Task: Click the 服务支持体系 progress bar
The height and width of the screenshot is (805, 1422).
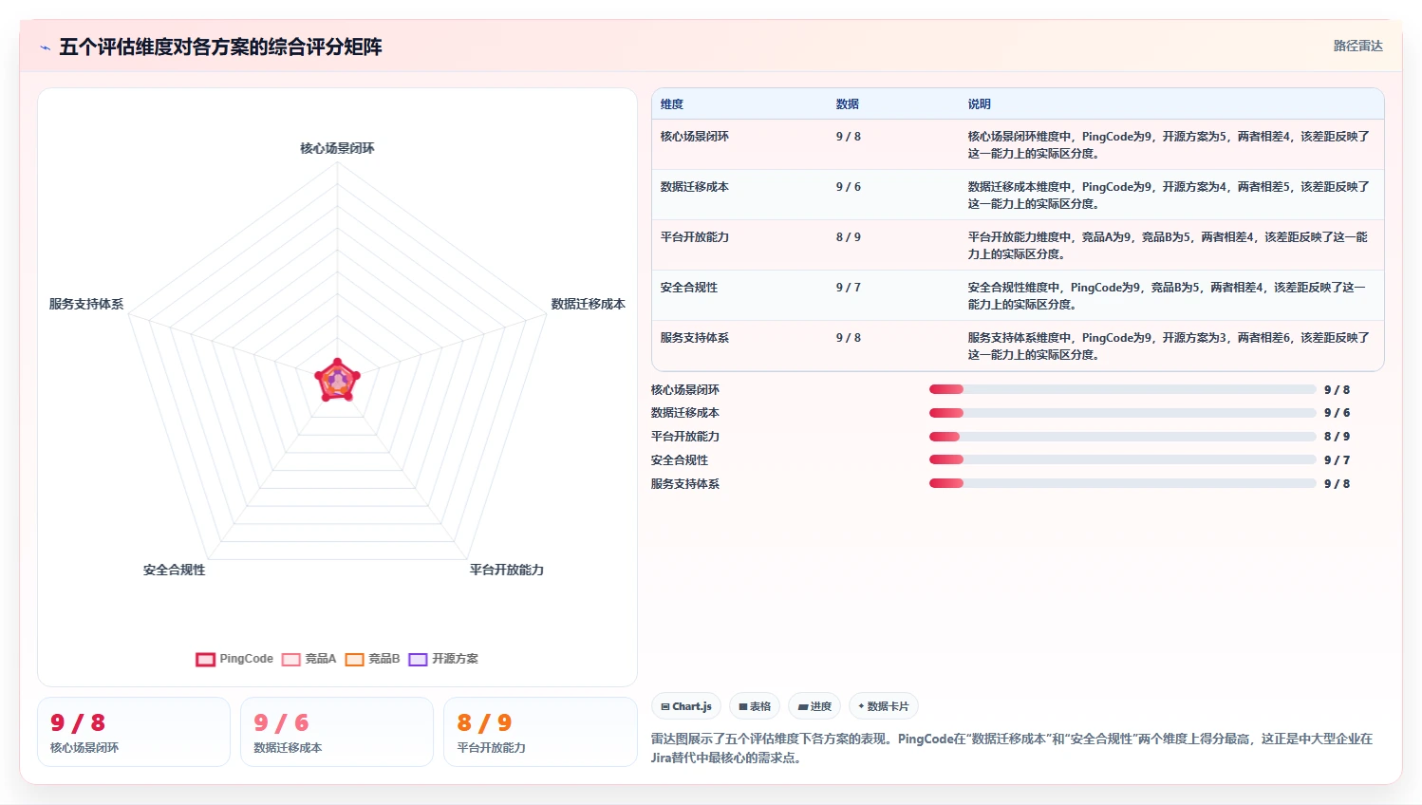Action: point(1123,483)
